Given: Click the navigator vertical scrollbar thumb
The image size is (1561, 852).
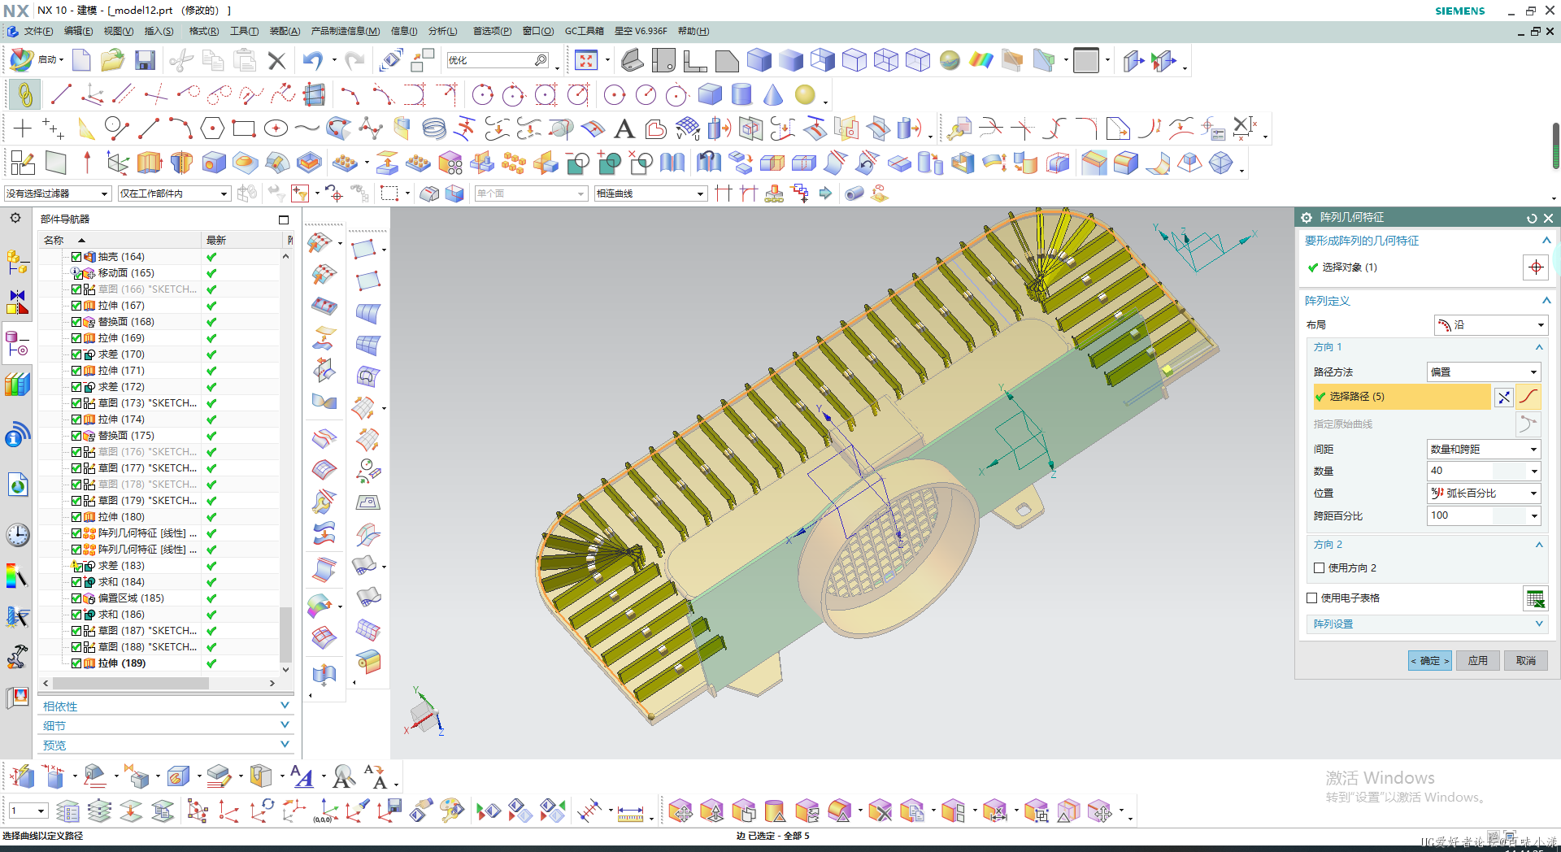Looking at the screenshot, I should click(285, 634).
